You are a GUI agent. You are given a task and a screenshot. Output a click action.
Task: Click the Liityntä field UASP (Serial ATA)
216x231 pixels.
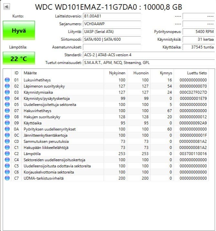(112, 32)
